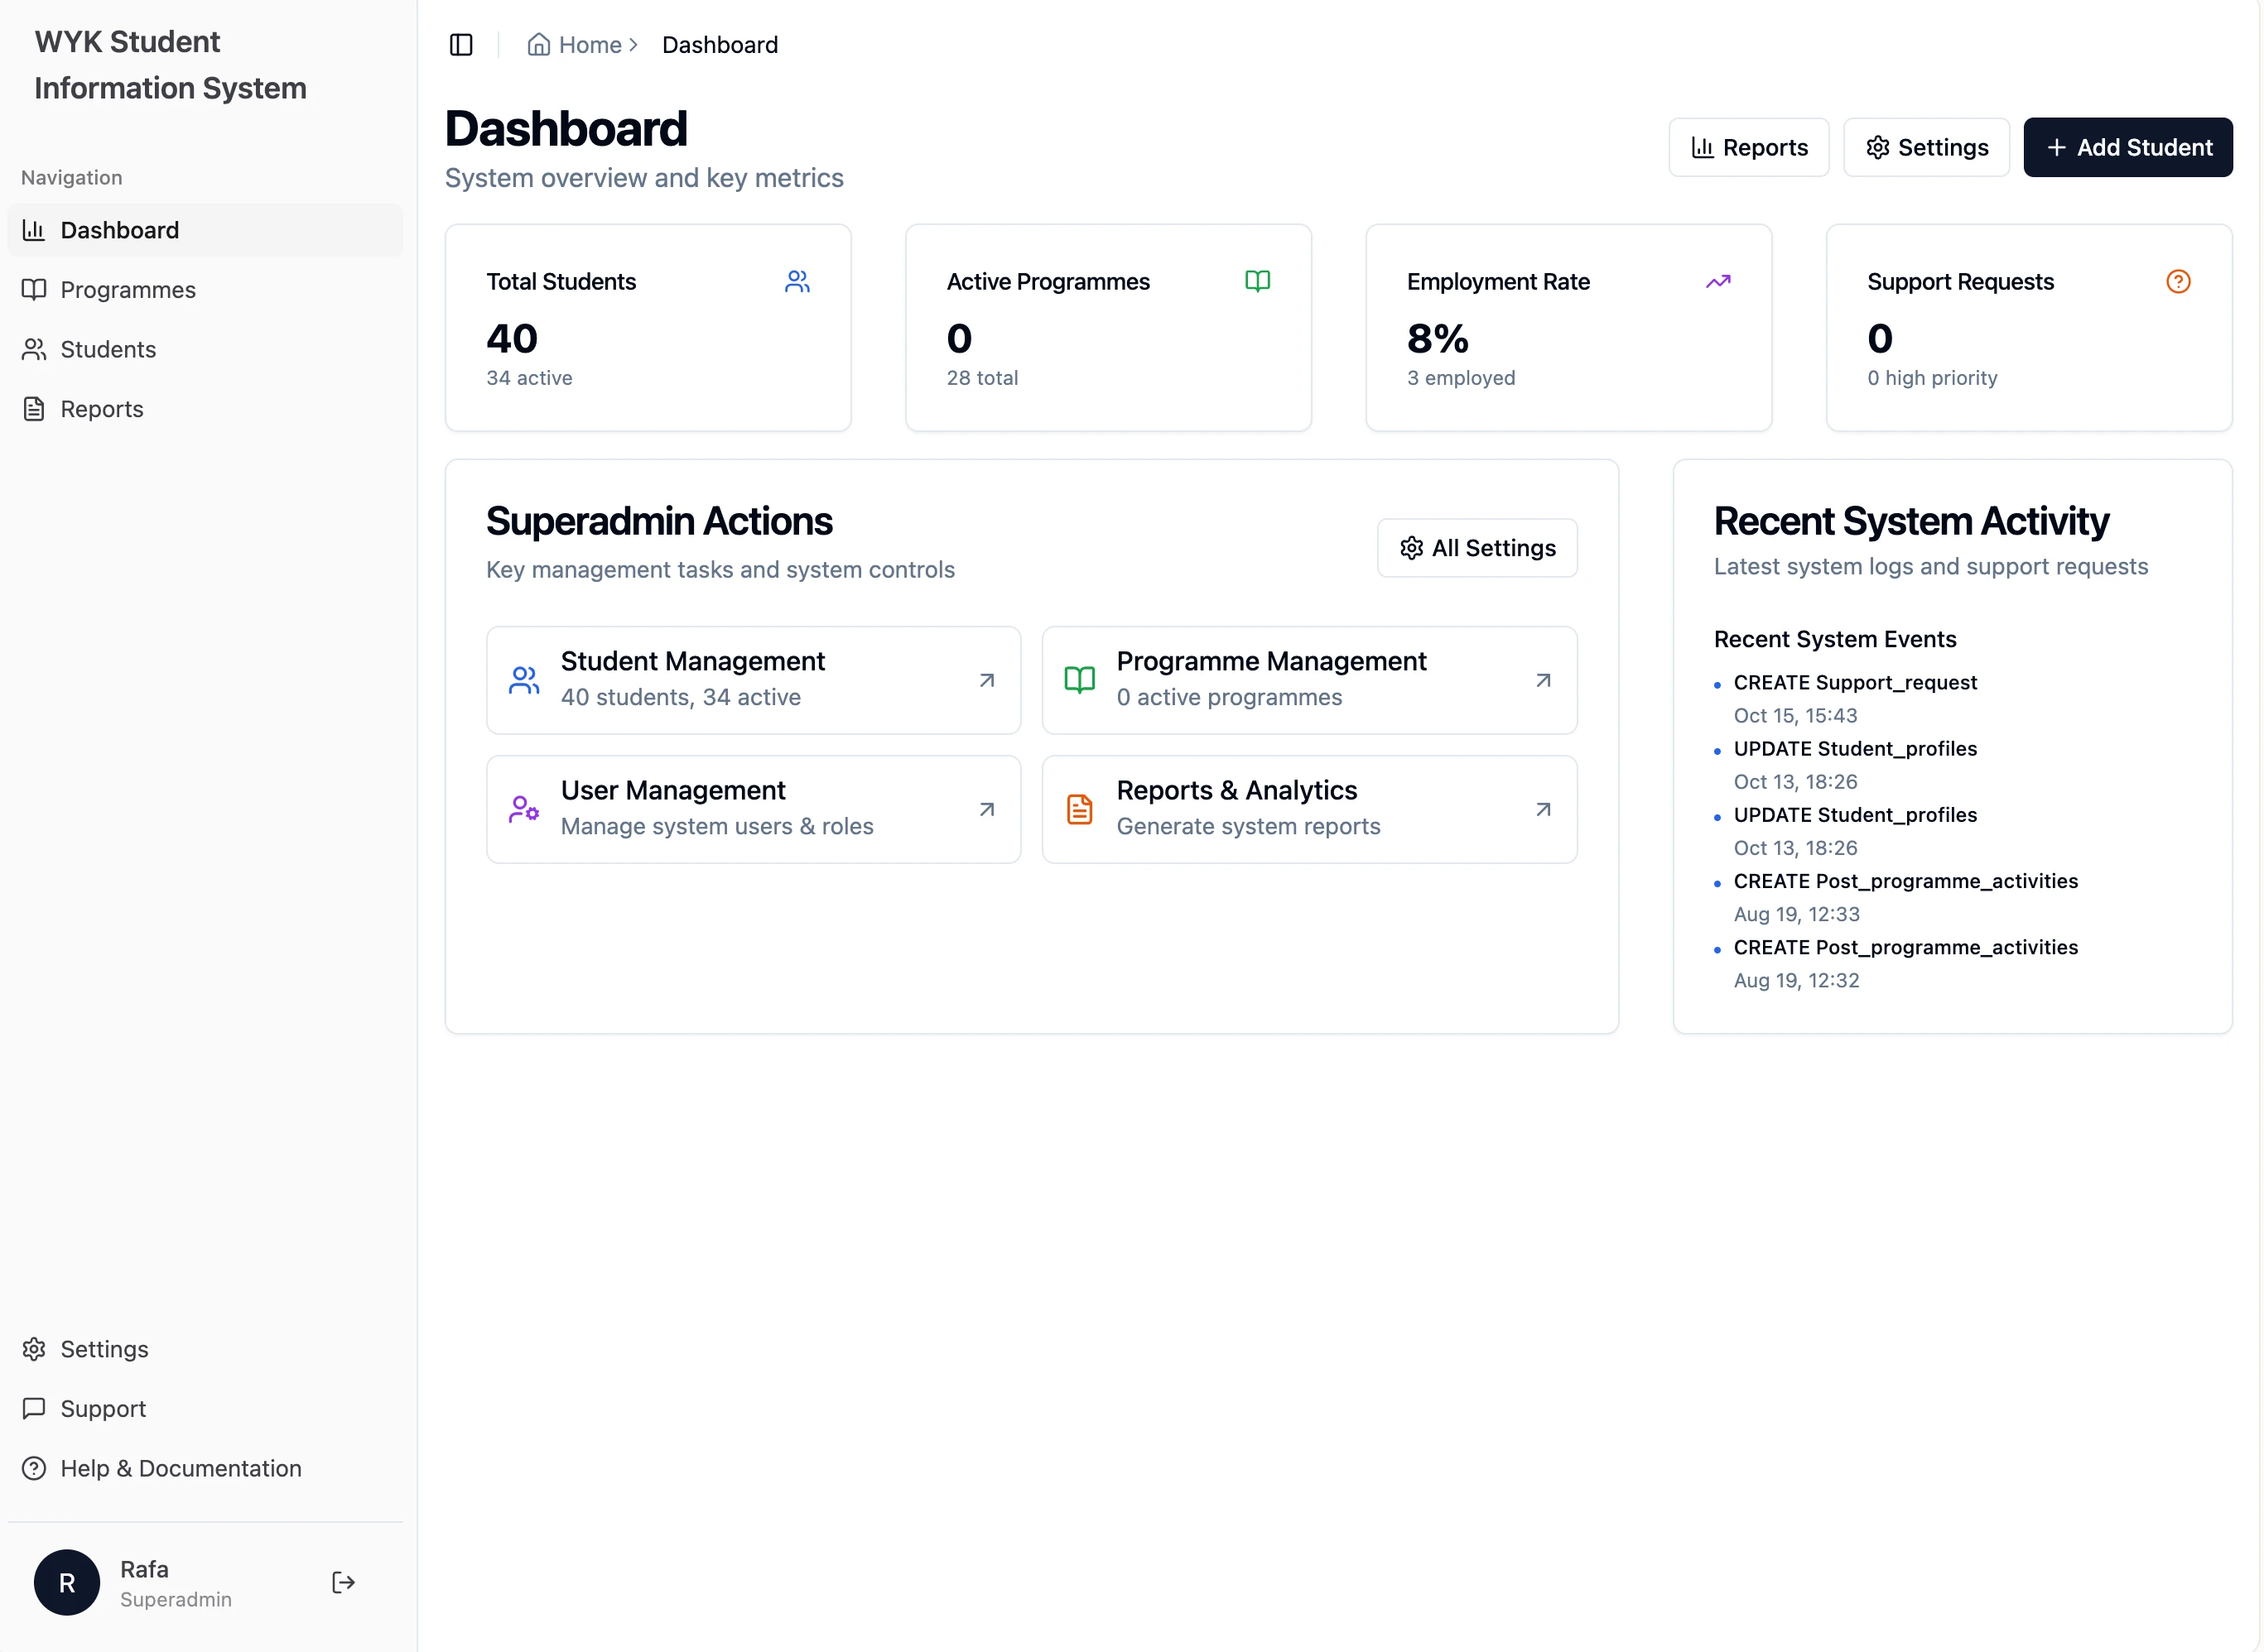Click the Total Students users icon
The height and width of the screenshot is (1652, 2264).
(x=797, y=282)
